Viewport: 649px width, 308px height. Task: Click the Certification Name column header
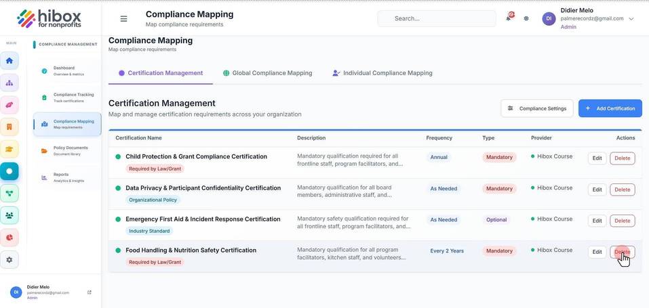[138, 137]
